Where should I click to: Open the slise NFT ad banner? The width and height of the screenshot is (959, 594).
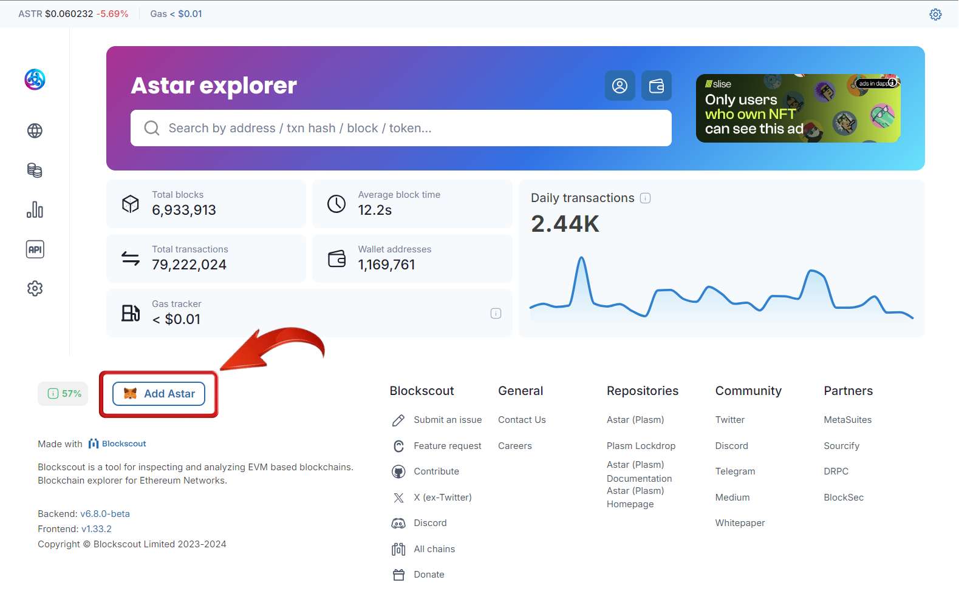coord(798,109)
